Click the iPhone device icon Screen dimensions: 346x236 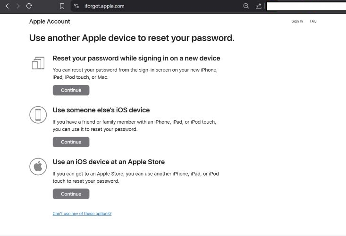(38, 115)
